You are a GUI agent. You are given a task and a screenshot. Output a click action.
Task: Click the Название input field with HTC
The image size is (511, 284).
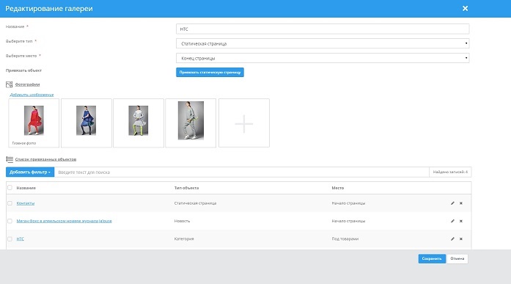pos(323,29)
